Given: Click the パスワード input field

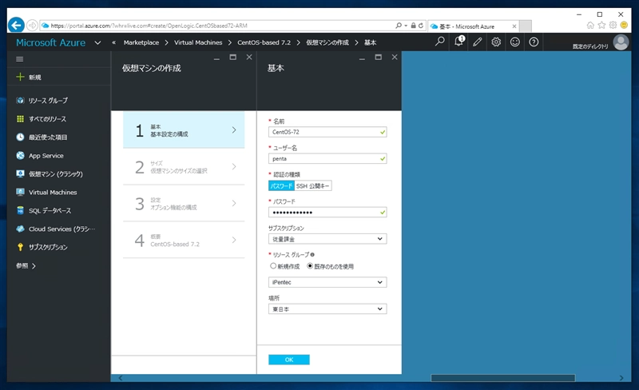Looking at the screenshot, I should [x=327, y=212].
